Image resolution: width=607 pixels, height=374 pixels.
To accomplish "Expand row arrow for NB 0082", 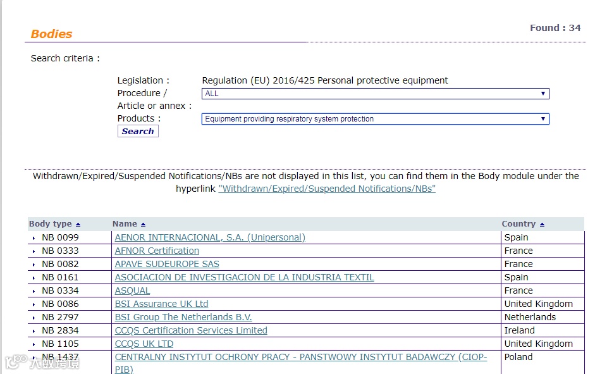I will coord(34,265).
